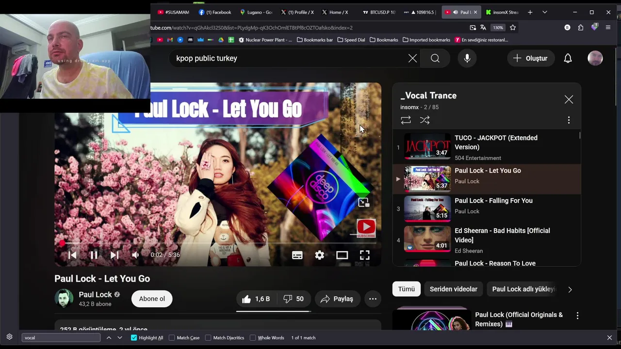
Task: Open YouTube notifications bell
Action: pyautogui.click(x=568, y=58)
